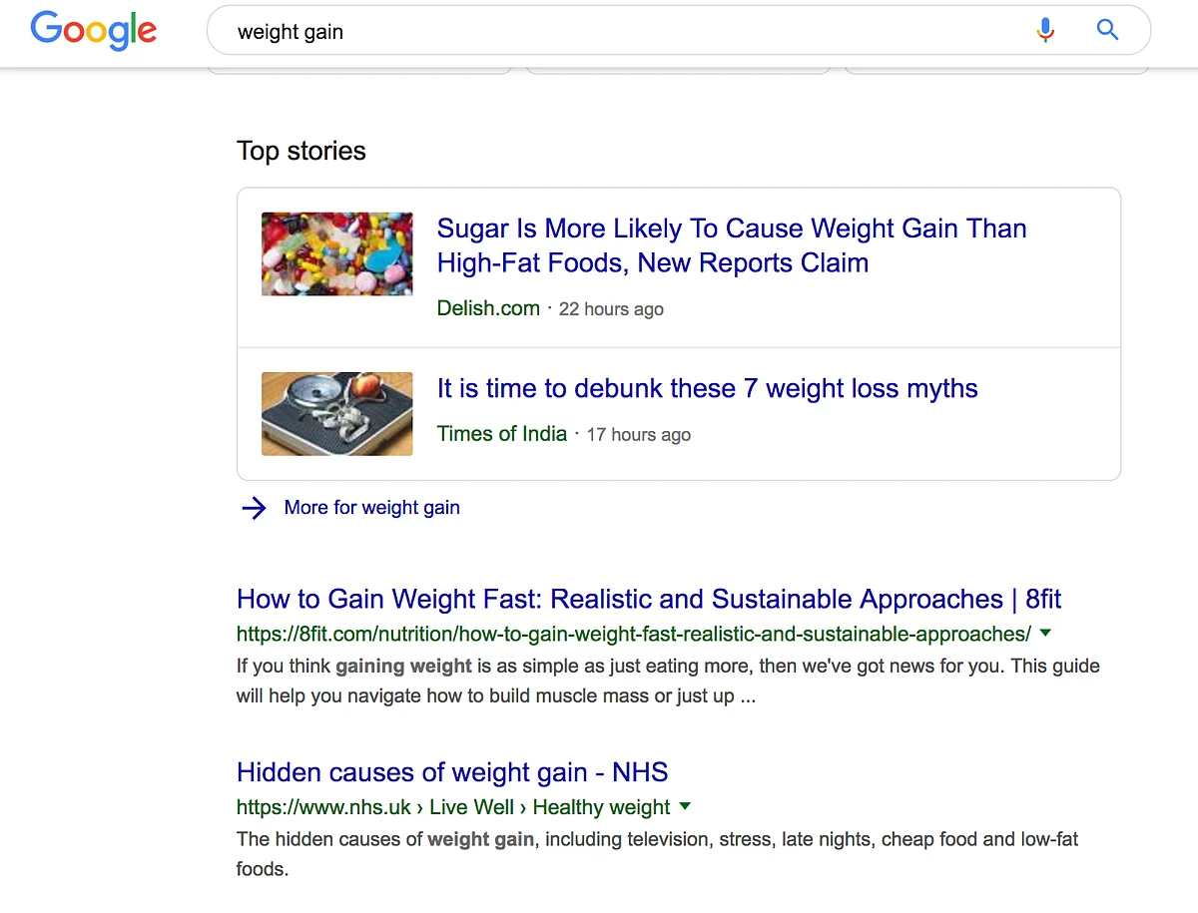Open the Sugar Is More Likely headline

click(732, 245)
